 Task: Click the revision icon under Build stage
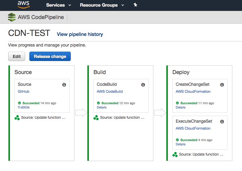coord(96,118)
